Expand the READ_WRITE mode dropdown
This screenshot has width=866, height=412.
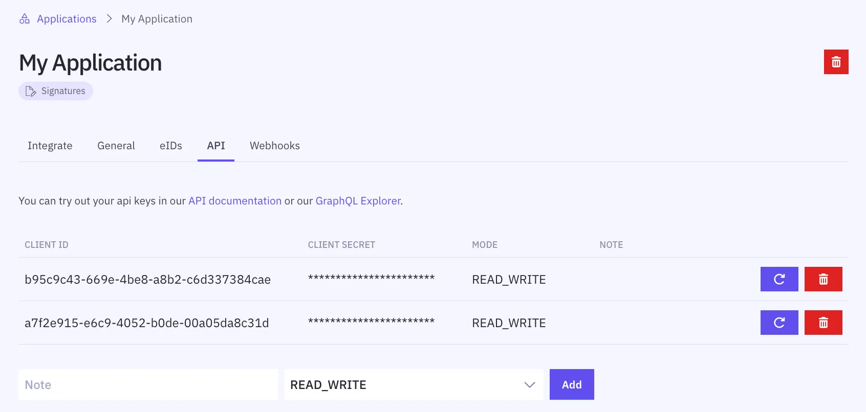[414, 384]
